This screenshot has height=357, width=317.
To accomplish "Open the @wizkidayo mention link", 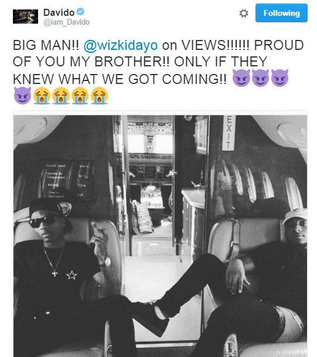I will click(x=121, y=45).
